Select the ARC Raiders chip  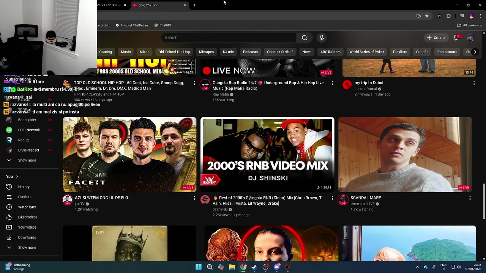(330, 52)
